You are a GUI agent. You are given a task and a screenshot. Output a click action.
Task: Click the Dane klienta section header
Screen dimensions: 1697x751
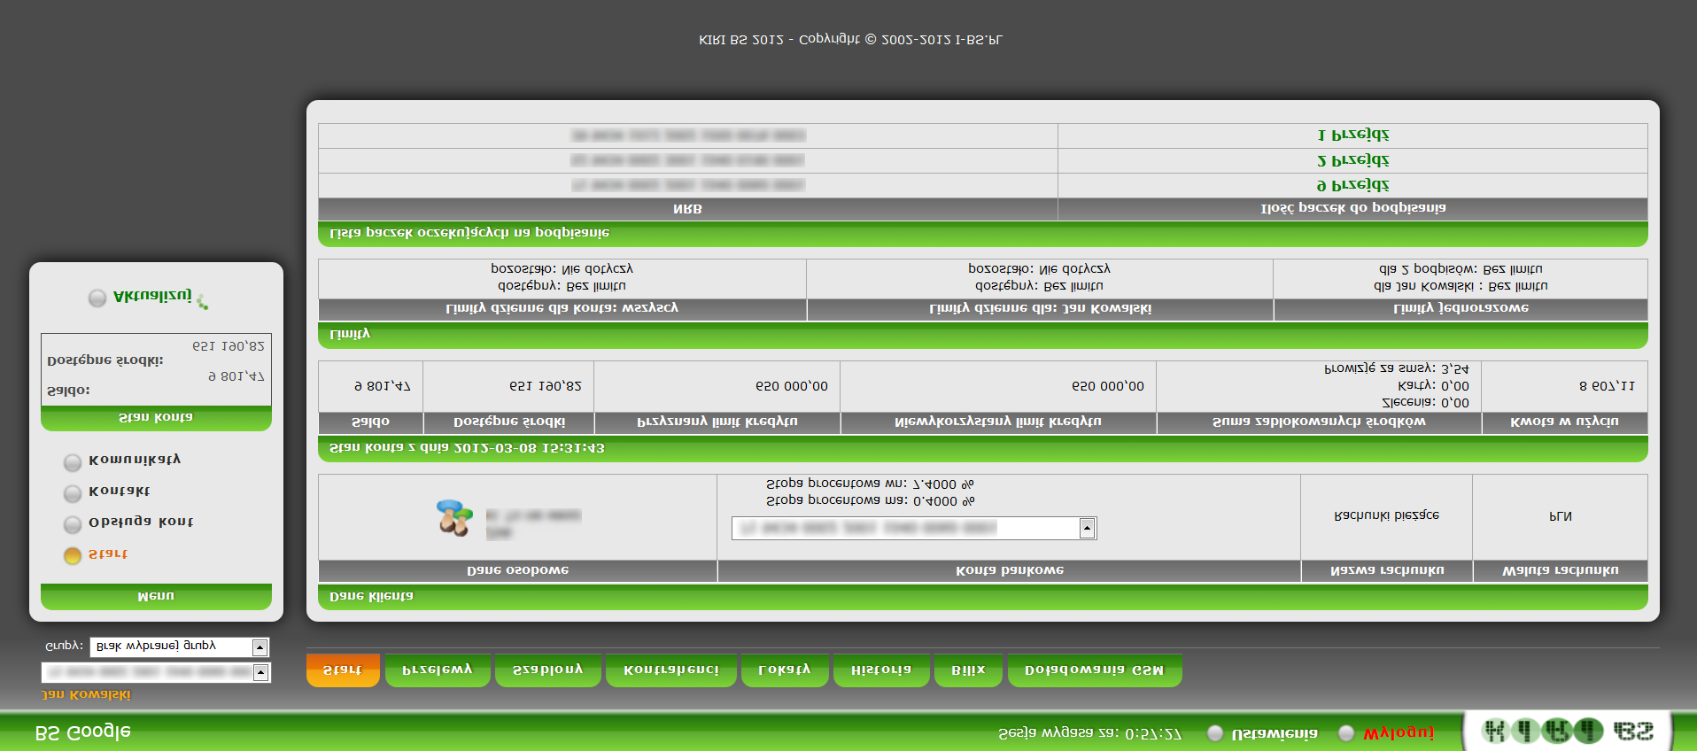coord(983,597)
